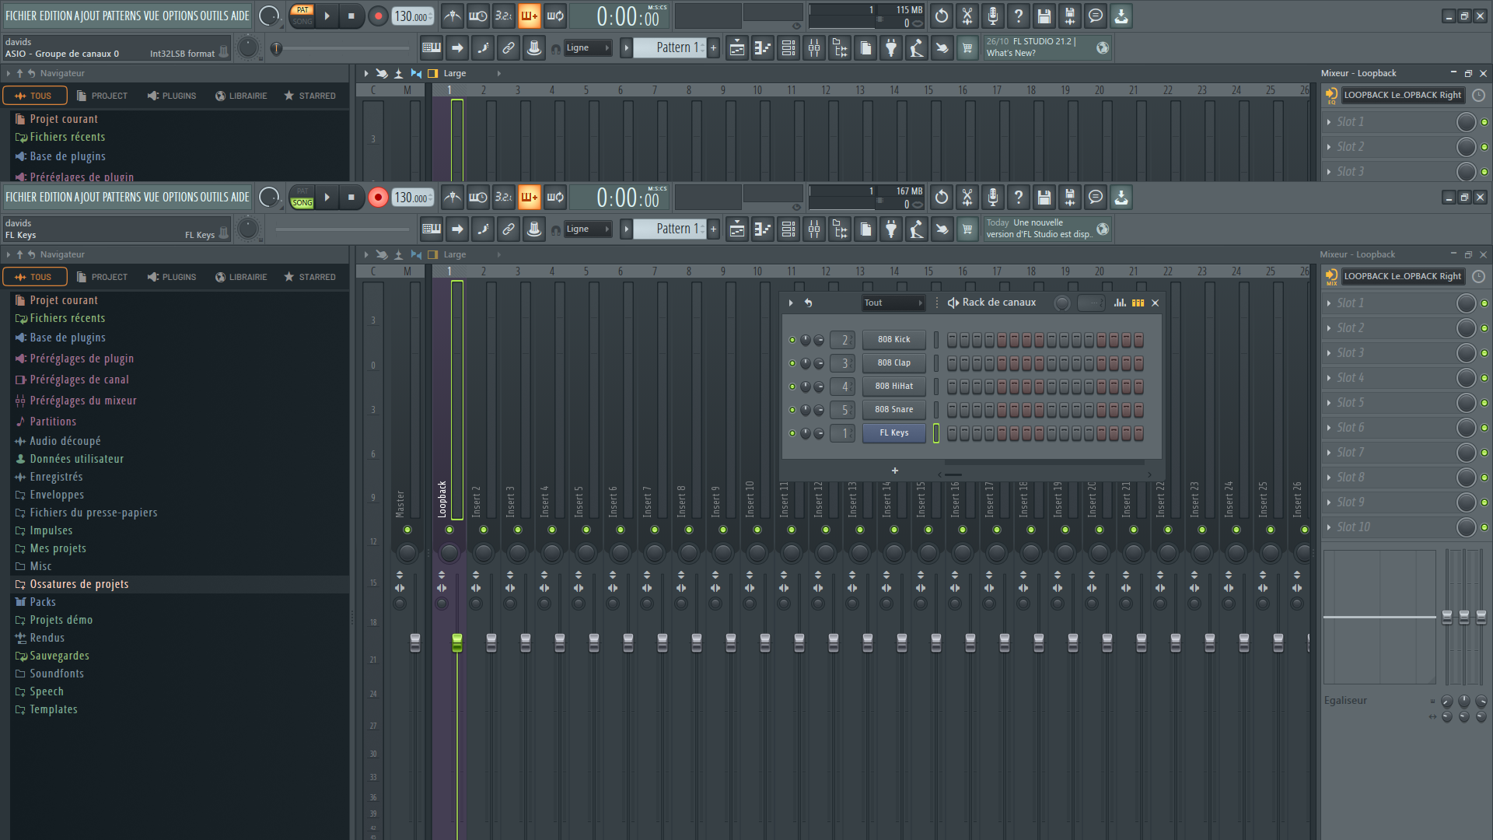The width and height of the screenshot is (1493, 840).
Task: Click the clock icon beside LOOPBACK input selector
Action: [x=1478, y=276]
